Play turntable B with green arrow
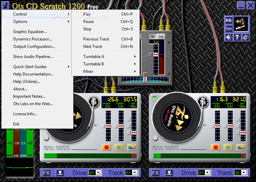This screenshot has height=182, width=256. 228,147
